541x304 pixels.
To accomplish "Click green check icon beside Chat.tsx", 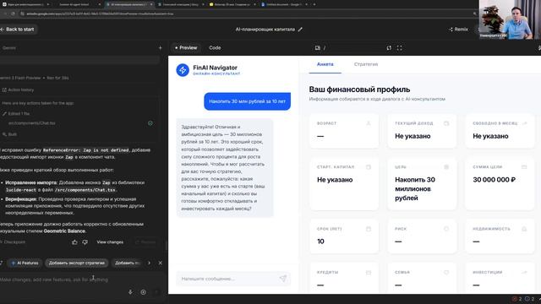I will (x=150, y=123).
